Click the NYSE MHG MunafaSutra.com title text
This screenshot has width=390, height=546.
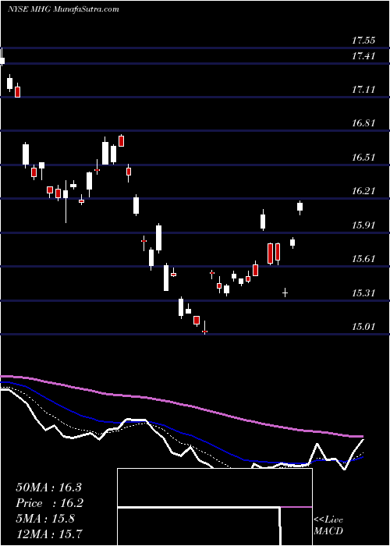(x=63, y=9)
